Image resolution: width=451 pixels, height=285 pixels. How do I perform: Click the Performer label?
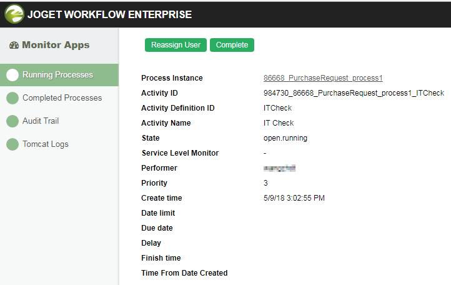pyautogui.click(x=159, y=168)
